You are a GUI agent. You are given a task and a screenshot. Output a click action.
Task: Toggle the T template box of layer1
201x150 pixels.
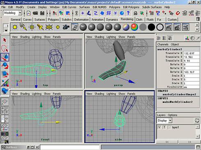[164, 127]
